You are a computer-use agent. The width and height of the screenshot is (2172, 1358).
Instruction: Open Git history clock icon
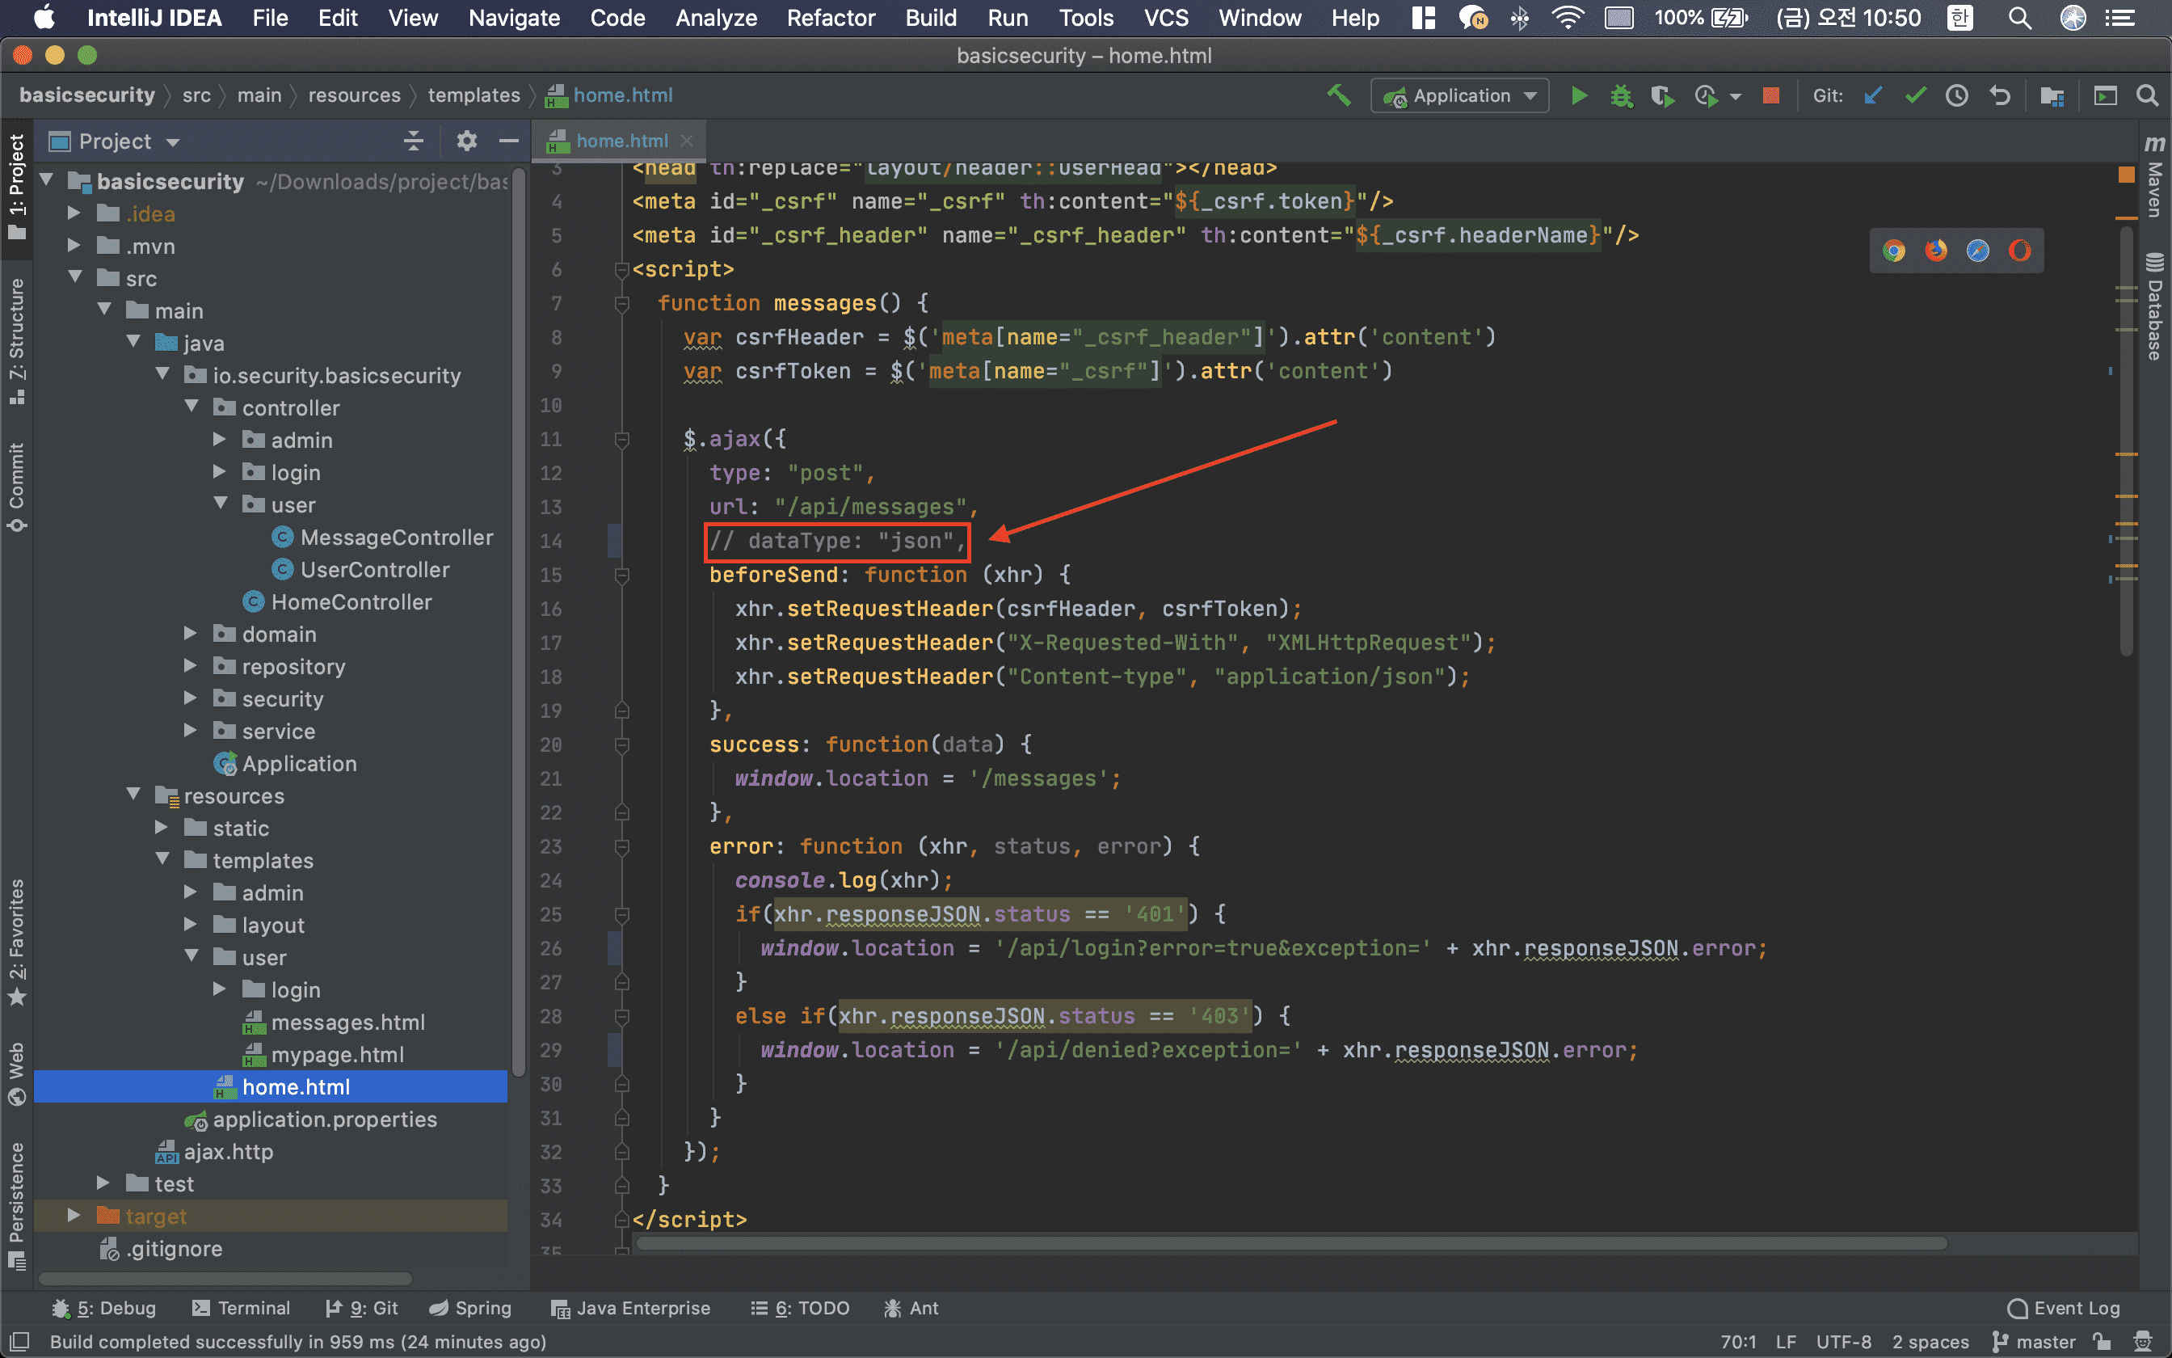[x=1956, y=95]
